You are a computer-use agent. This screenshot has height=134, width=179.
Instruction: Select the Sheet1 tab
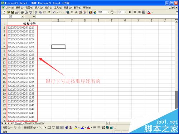pos(19,123)
